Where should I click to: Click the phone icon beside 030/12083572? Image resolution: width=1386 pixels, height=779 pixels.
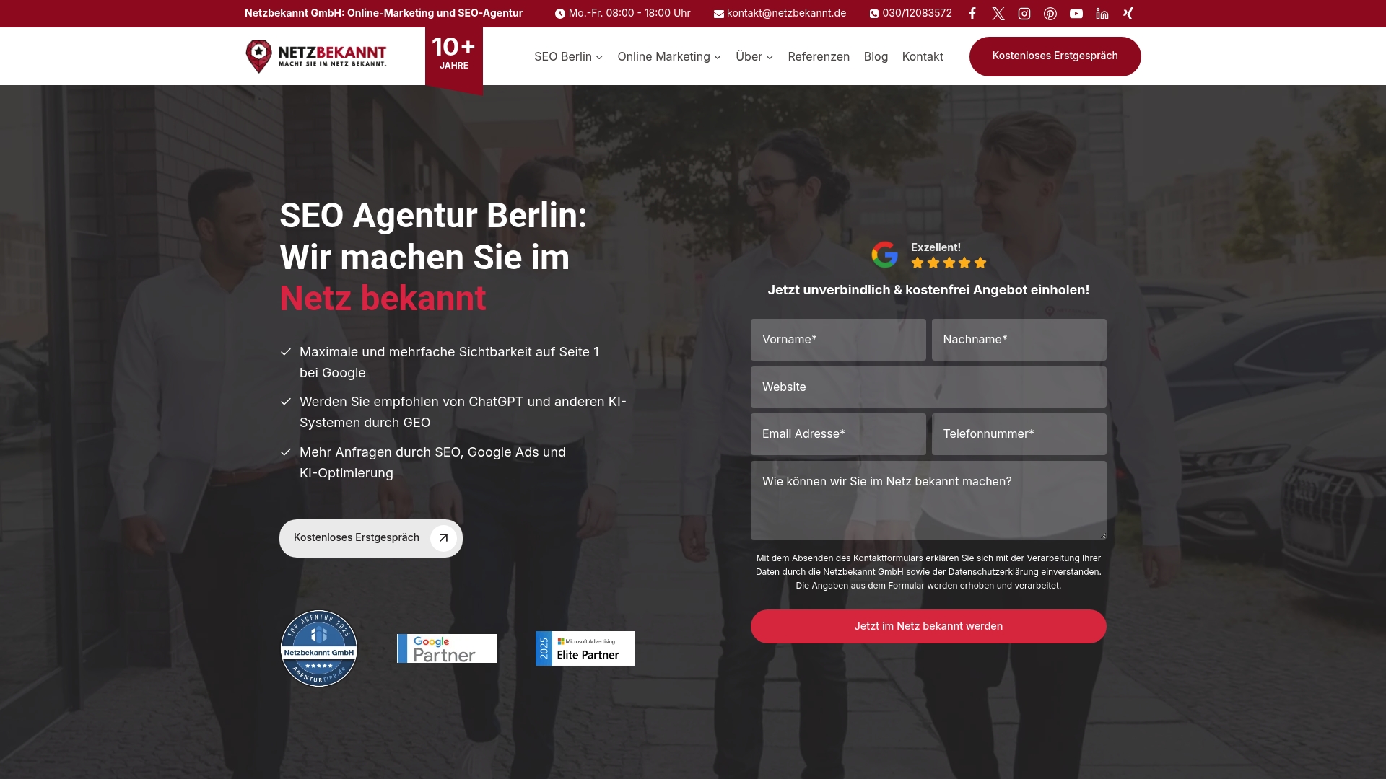(x=873, y=13)
